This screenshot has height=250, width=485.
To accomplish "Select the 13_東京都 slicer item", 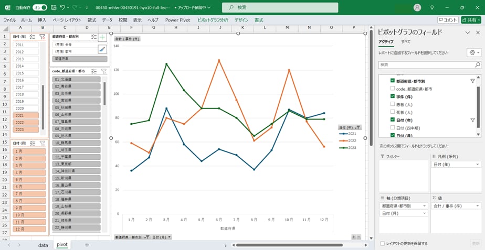I will 77,164.
